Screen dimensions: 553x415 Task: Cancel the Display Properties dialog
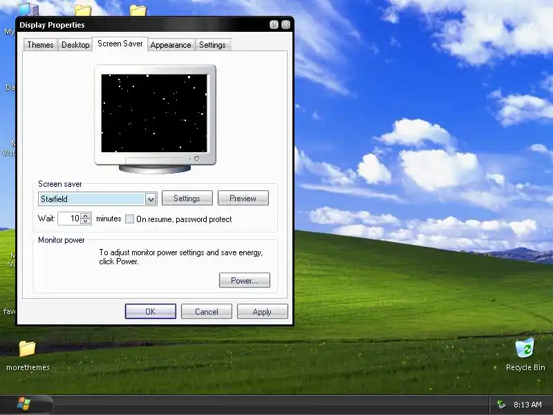tap(206, 312)
